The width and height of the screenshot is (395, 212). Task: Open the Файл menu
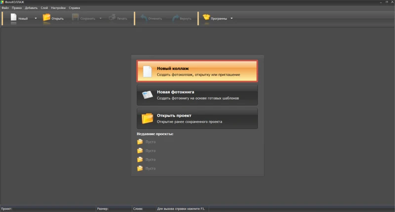click(5, 8)
